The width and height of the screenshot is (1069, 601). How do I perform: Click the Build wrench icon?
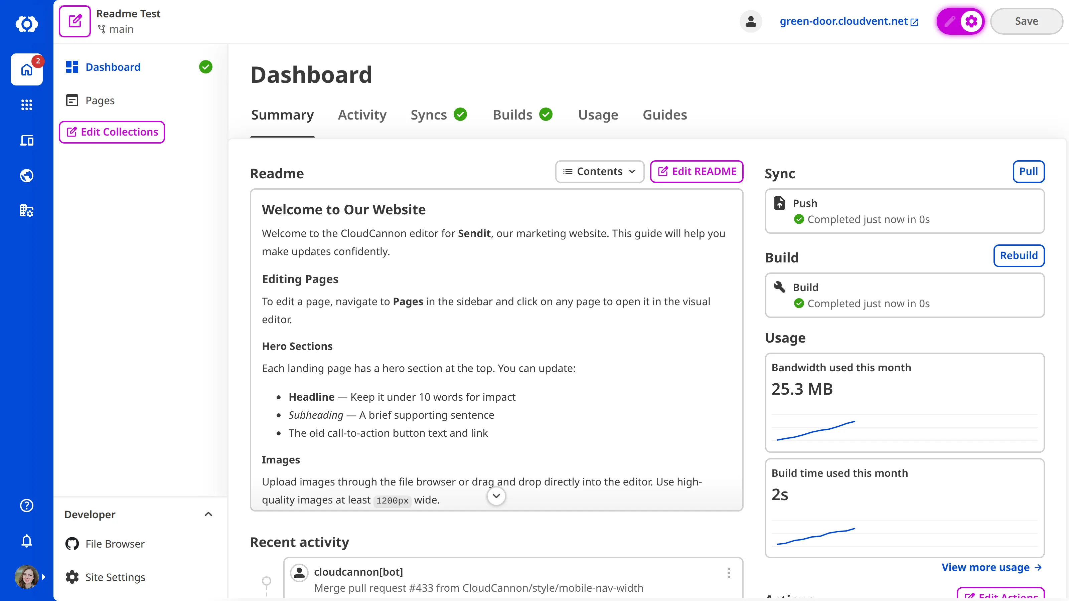pyautogui.click(x=779, y=287)
